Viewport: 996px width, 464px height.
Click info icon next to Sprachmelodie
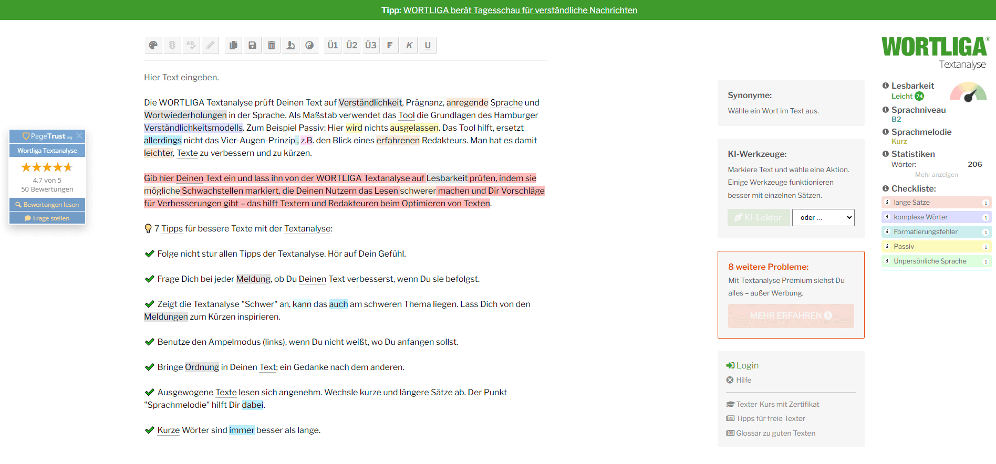click(x=886, y=132)
